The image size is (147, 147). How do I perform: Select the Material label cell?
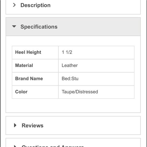[35, 66]
